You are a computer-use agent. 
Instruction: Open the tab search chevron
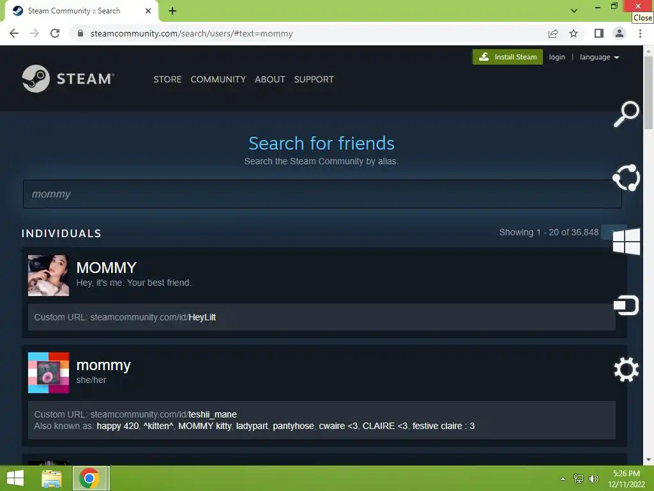point(574,11)
